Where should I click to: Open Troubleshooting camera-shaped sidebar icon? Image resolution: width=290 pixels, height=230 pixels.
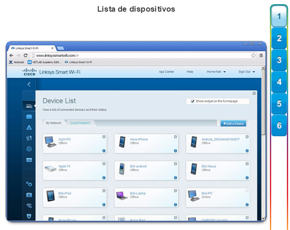29,195
